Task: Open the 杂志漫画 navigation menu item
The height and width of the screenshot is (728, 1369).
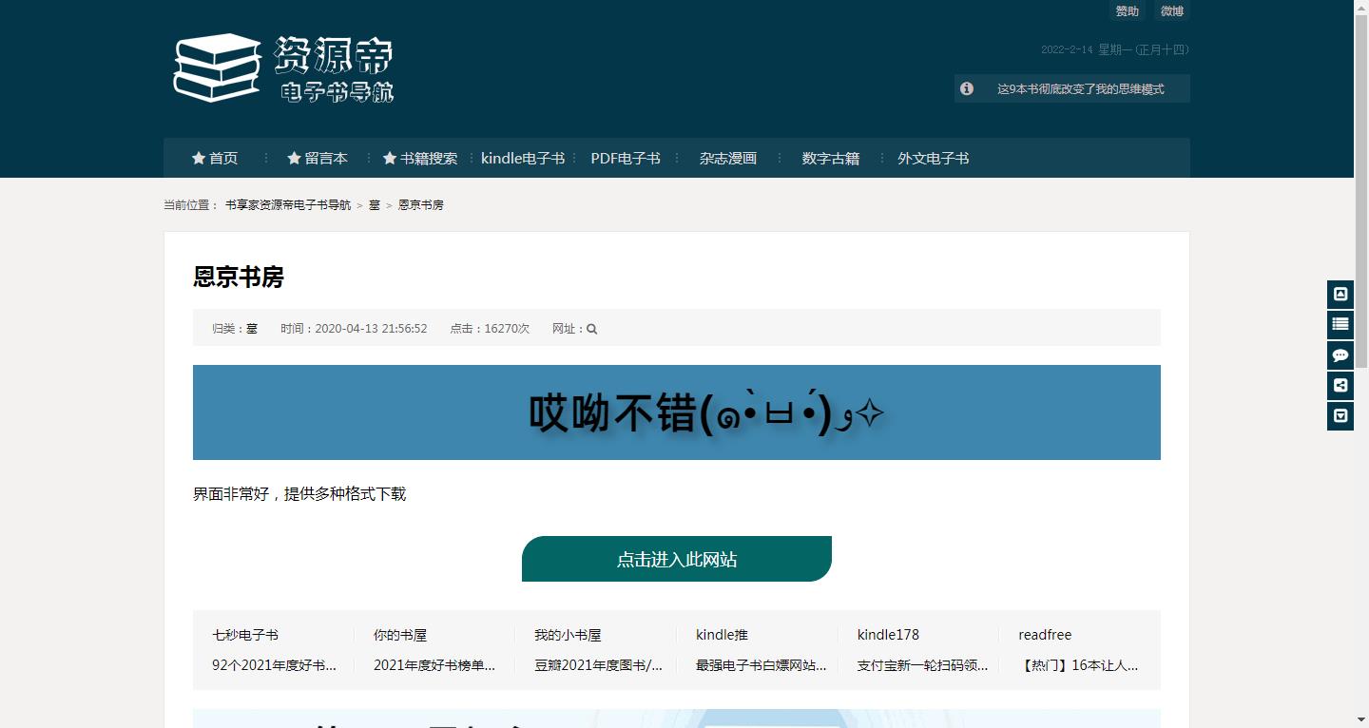Action: pos(726,158)
